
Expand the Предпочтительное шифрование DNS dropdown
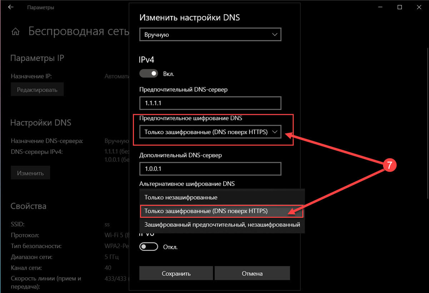pyautogui.click(x=210, y=132)
